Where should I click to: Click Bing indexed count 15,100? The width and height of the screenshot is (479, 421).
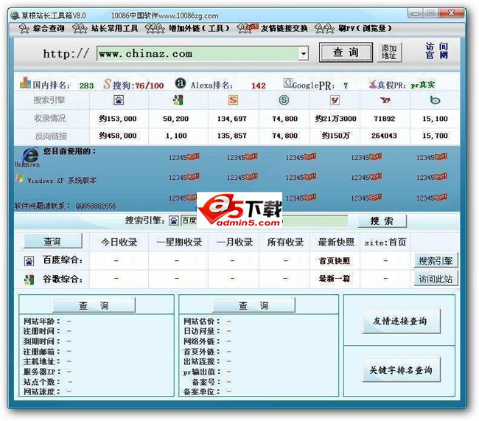[435, 119]
